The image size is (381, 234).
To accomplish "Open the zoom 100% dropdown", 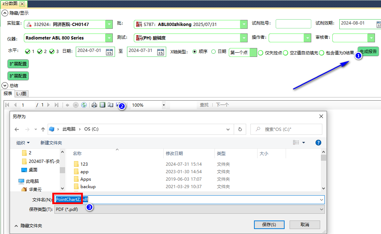I will [x=164, y=105].
